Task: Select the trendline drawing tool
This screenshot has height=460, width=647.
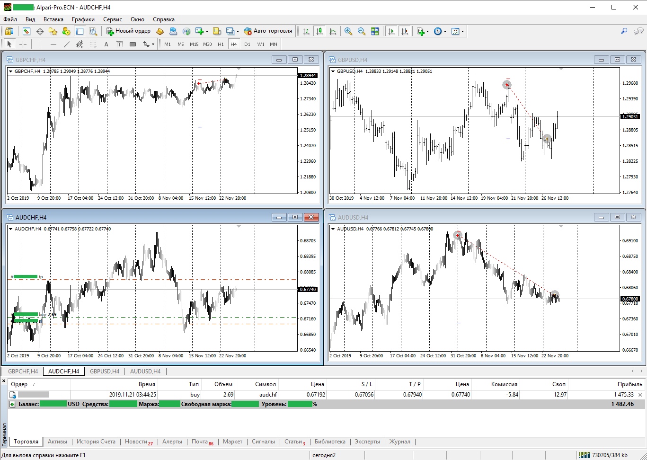Action: pos(67,44)
